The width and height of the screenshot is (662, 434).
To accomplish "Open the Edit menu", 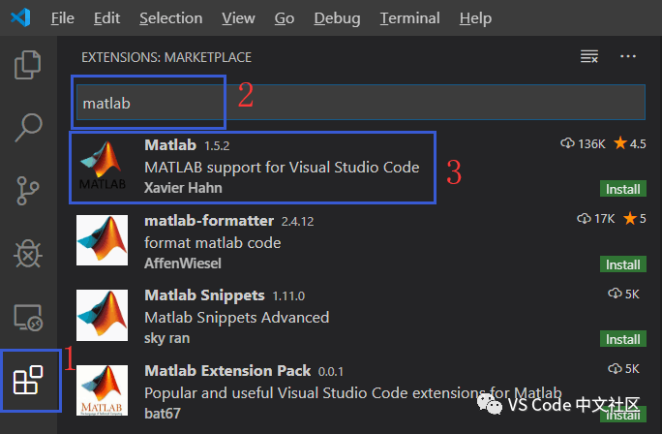I will 106,18.
